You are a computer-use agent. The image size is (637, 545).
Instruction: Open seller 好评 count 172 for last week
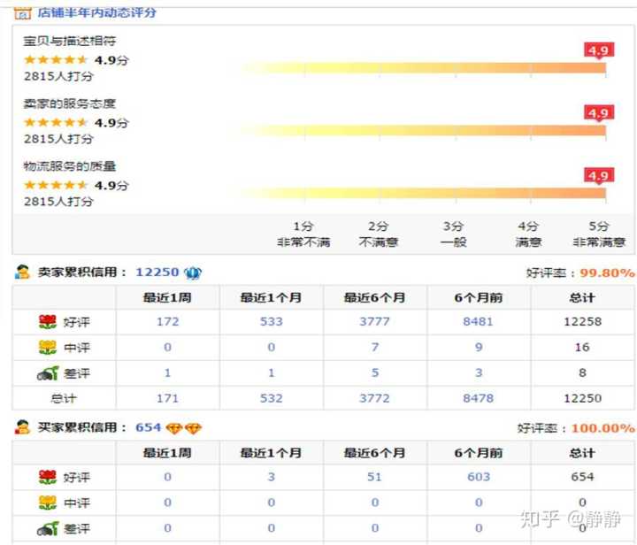pos(167,322)
